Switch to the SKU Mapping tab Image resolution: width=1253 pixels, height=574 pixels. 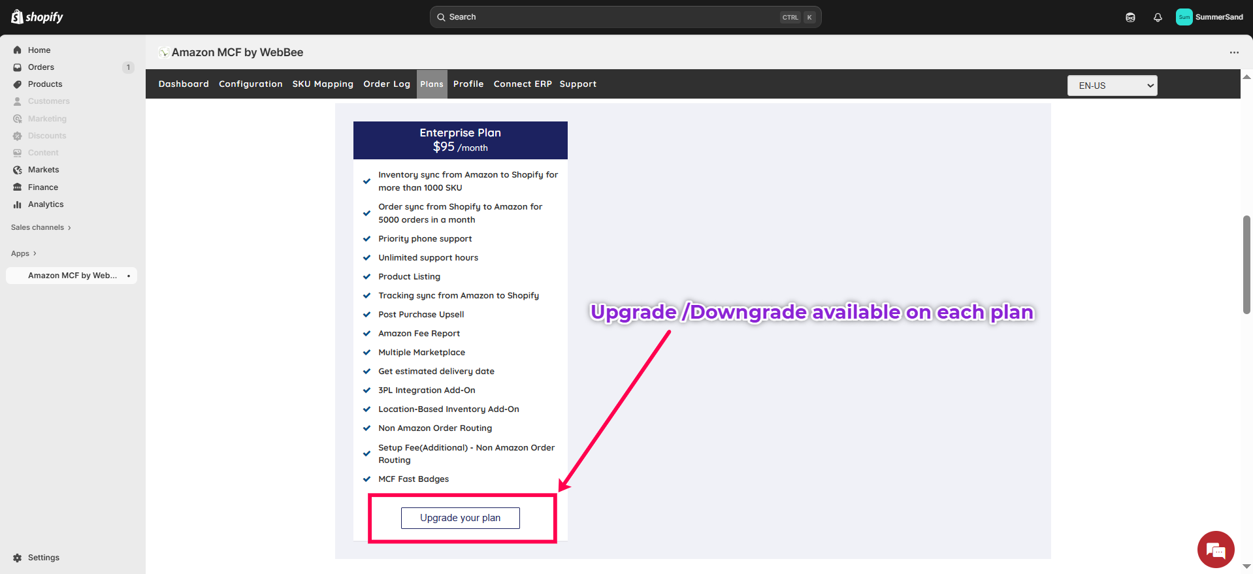(323, 84)
